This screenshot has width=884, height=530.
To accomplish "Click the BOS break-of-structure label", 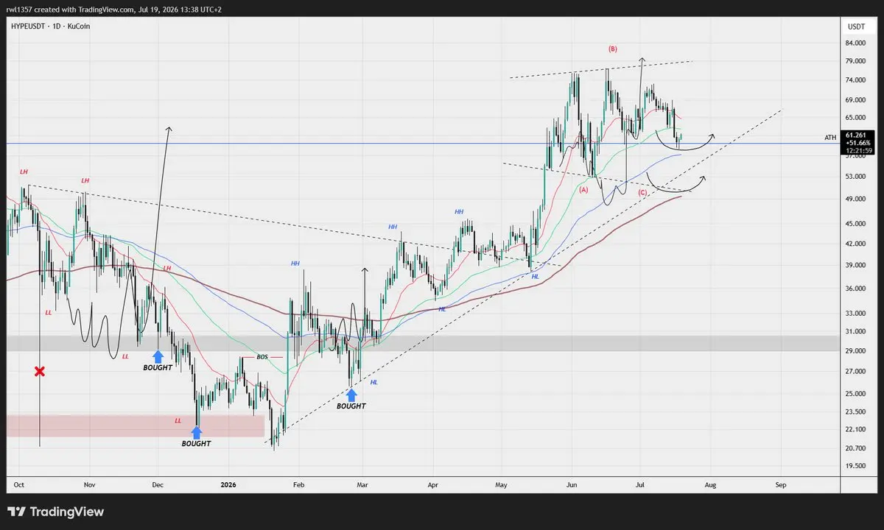I will [262, 356].
